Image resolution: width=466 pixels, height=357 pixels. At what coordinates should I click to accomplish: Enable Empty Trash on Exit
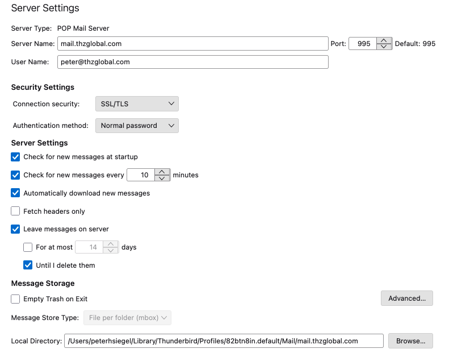coord(15,299)
